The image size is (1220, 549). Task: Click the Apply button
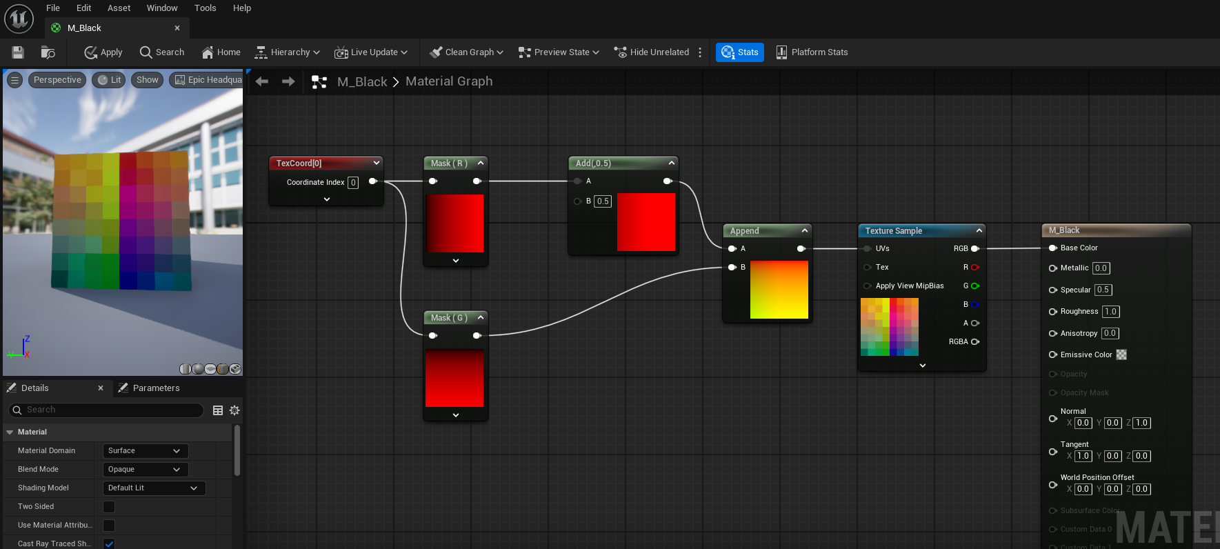coord(103,52)
